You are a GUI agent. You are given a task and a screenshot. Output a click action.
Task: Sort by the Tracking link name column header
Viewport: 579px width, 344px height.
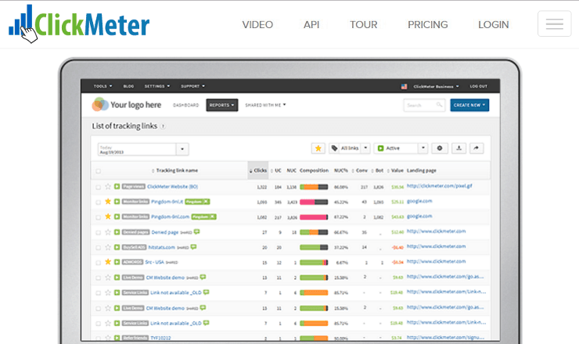tap(175, 170)
